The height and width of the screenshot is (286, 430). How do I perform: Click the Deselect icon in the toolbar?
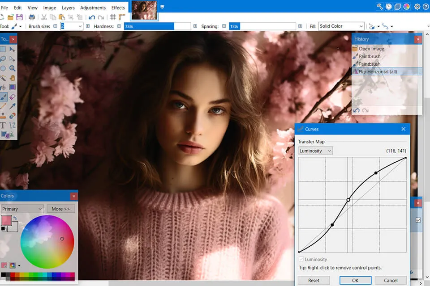pos(80,17)
